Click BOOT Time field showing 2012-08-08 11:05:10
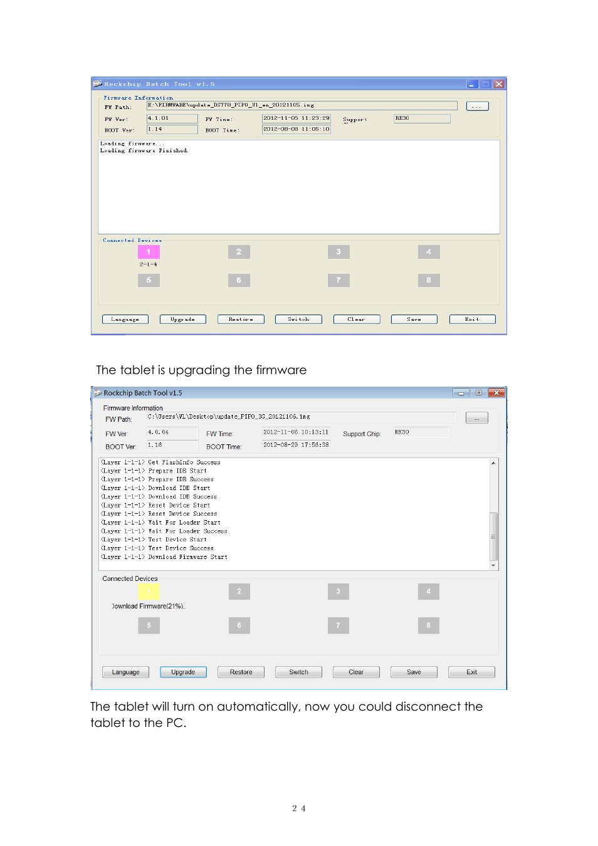Image resolution: width=598 pixels, height=846 pixels. tap(296, 129)
